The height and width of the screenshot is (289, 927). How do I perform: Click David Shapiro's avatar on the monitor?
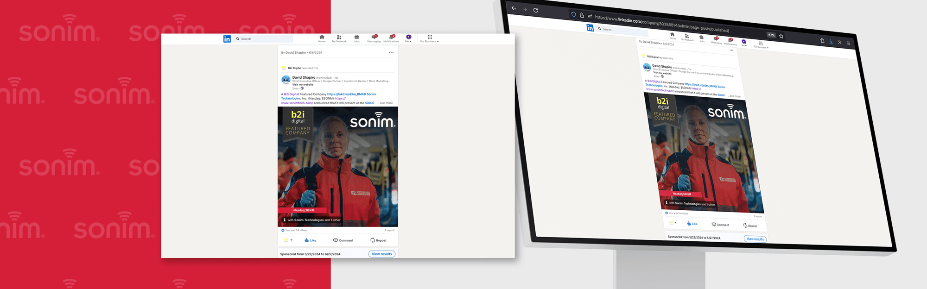coord(647,67)
